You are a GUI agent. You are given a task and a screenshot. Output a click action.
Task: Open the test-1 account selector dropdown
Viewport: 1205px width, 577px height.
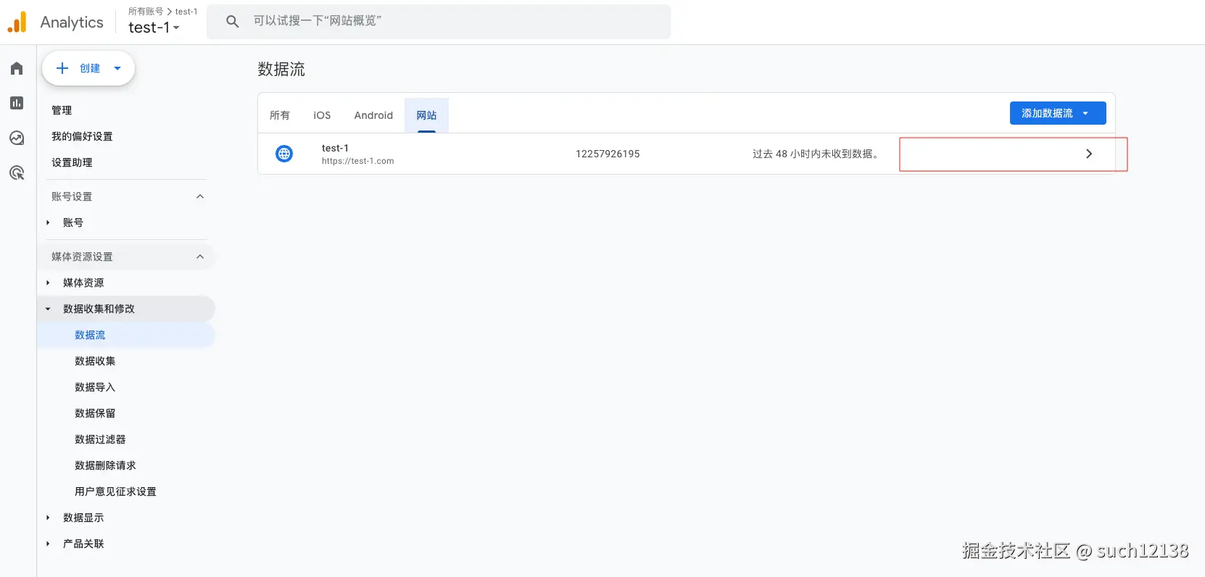[x=154, y=28]
